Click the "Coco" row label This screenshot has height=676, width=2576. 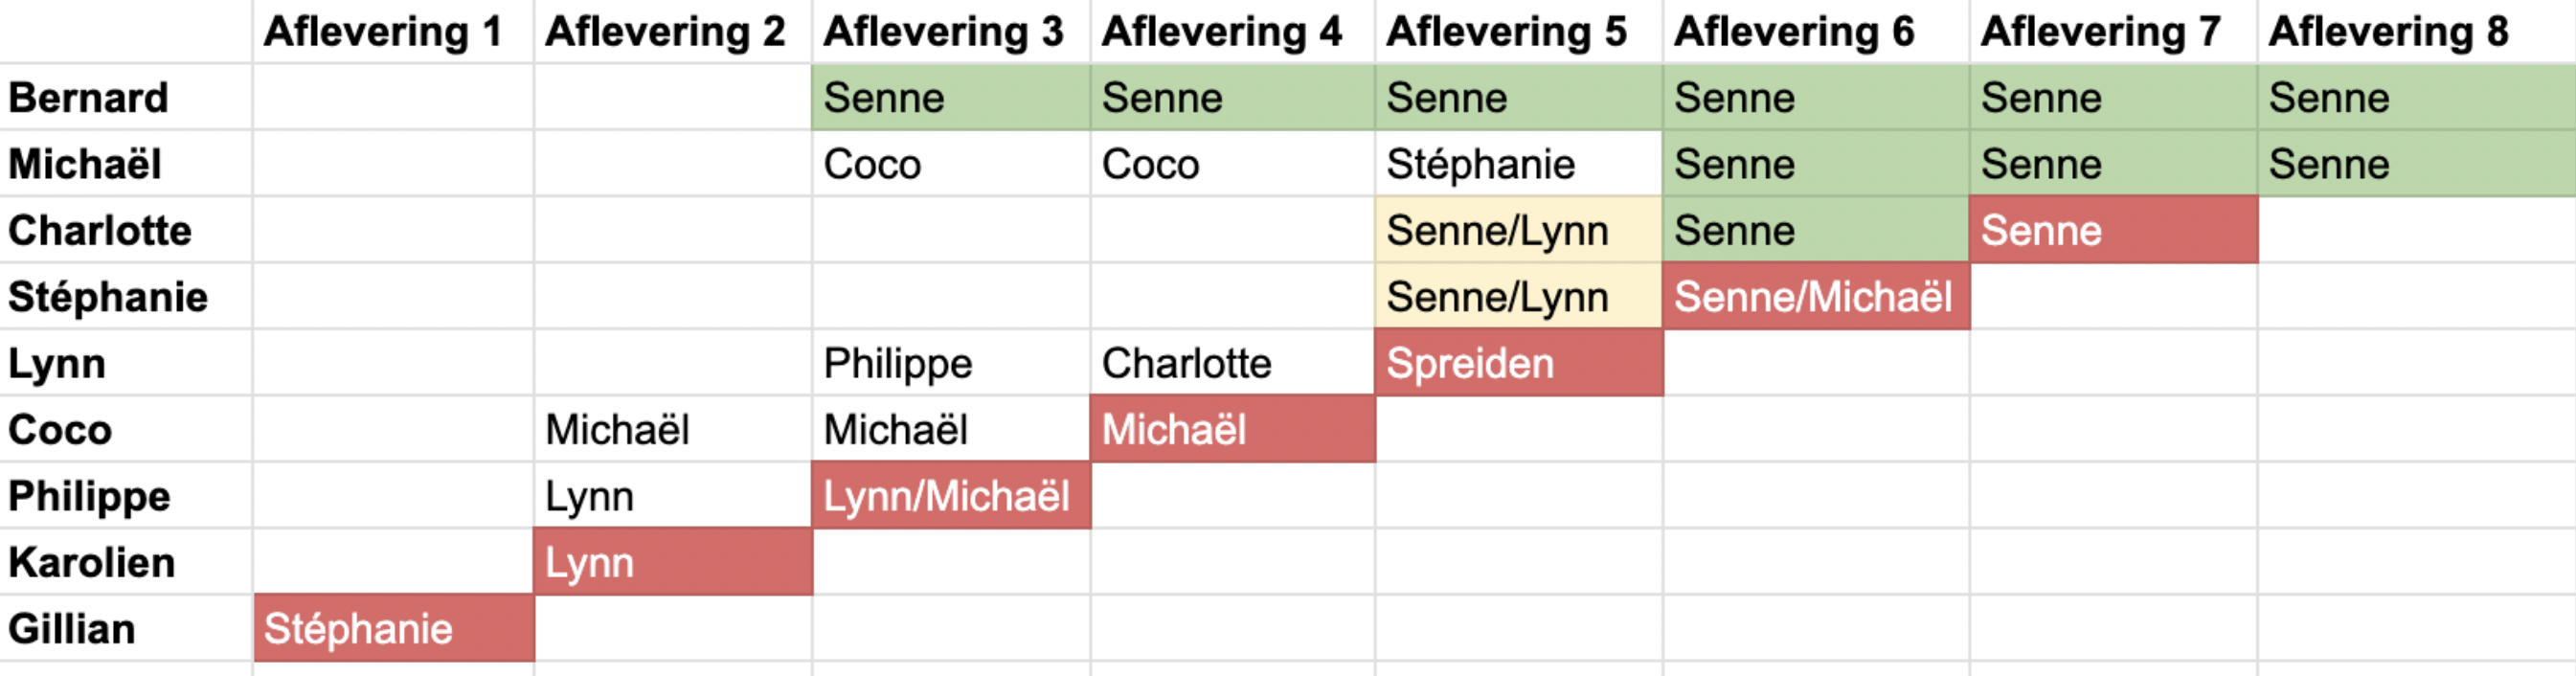60,430
